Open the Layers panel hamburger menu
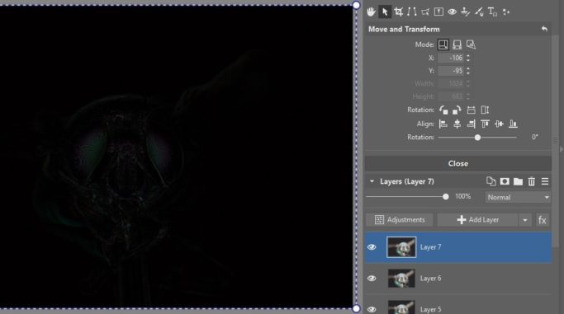This screenshot has height=314, width=564. pos(545,181)
